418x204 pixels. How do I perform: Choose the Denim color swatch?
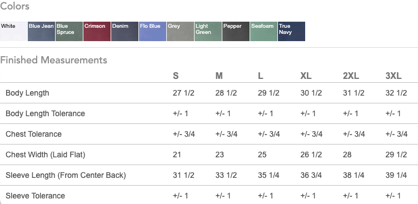pyautogui.click(x=125, y=32)
